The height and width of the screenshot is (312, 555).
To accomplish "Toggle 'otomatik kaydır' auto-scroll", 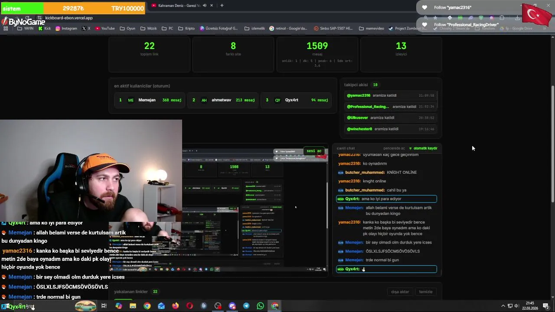I will point(423,148).
